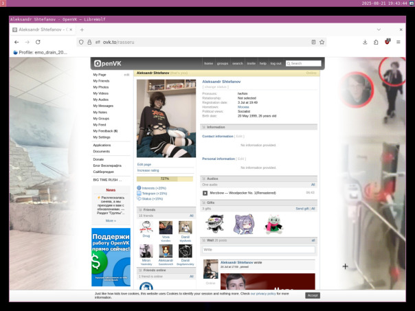This screenshot has height=311, width=415.
Task: Focus the OpenVK search field
Action: [x=303, y=63]
